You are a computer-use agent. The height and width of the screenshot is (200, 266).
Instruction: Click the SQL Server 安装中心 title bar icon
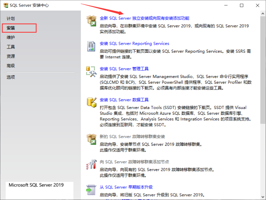6,5
